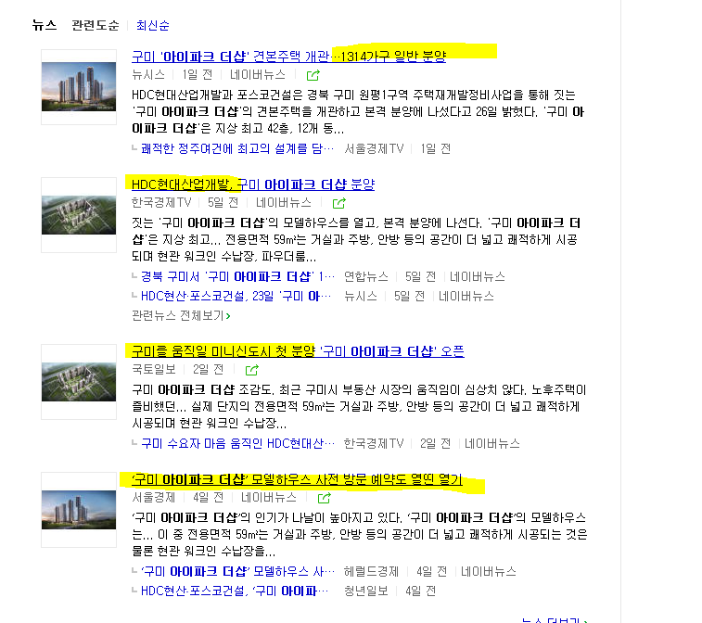
Task: Open share icon on 국토일보 2일 전 article
Action: (x=252, y=370)
